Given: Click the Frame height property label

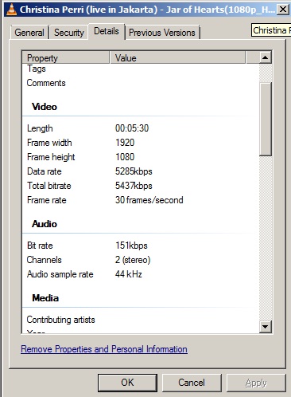Looking at the screenshot, I should click(51, 157).
